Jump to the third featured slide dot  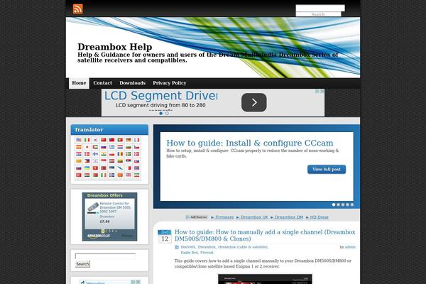point(343,204)
